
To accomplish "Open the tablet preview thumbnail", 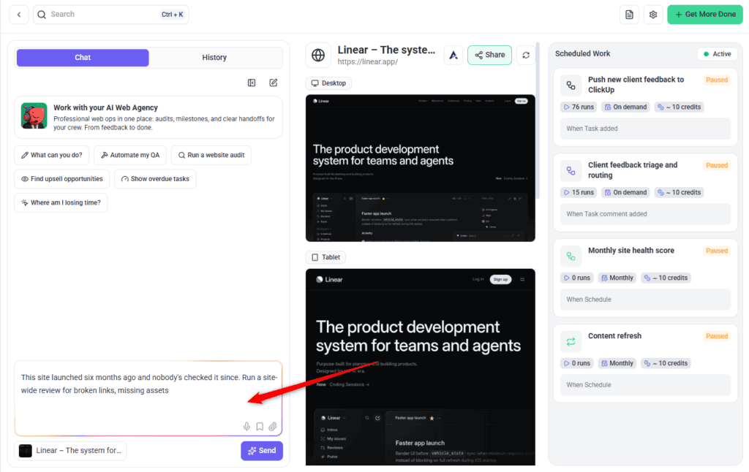I will [421, 367].
